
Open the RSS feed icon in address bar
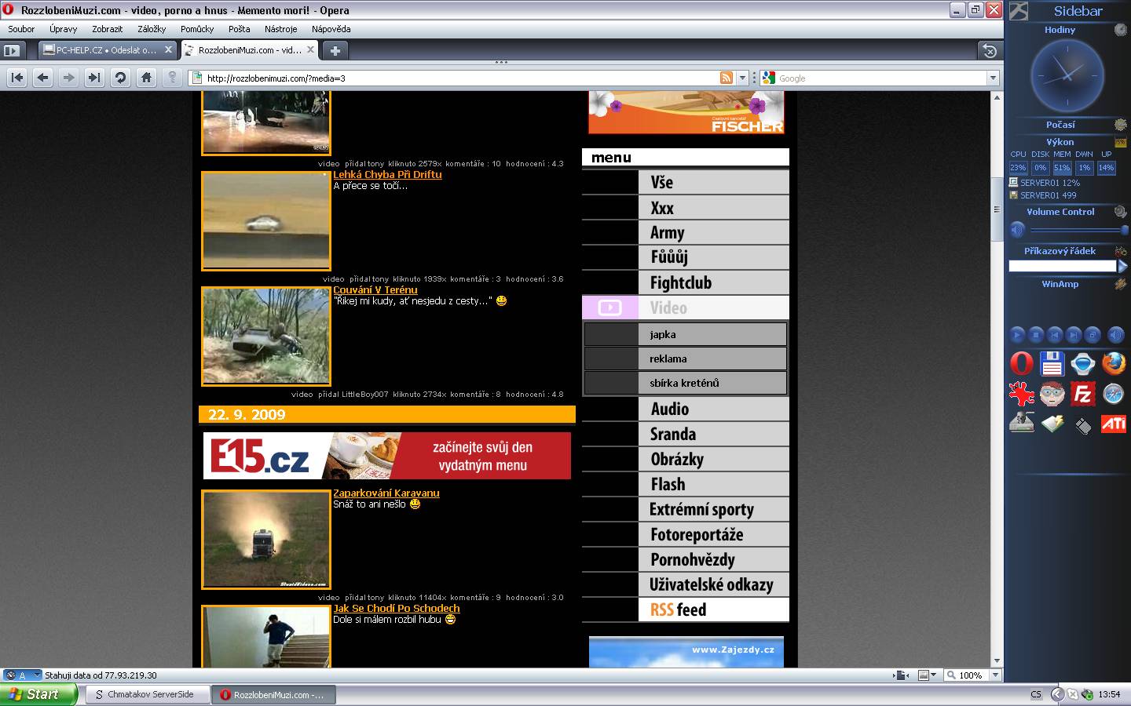point(727,78)
